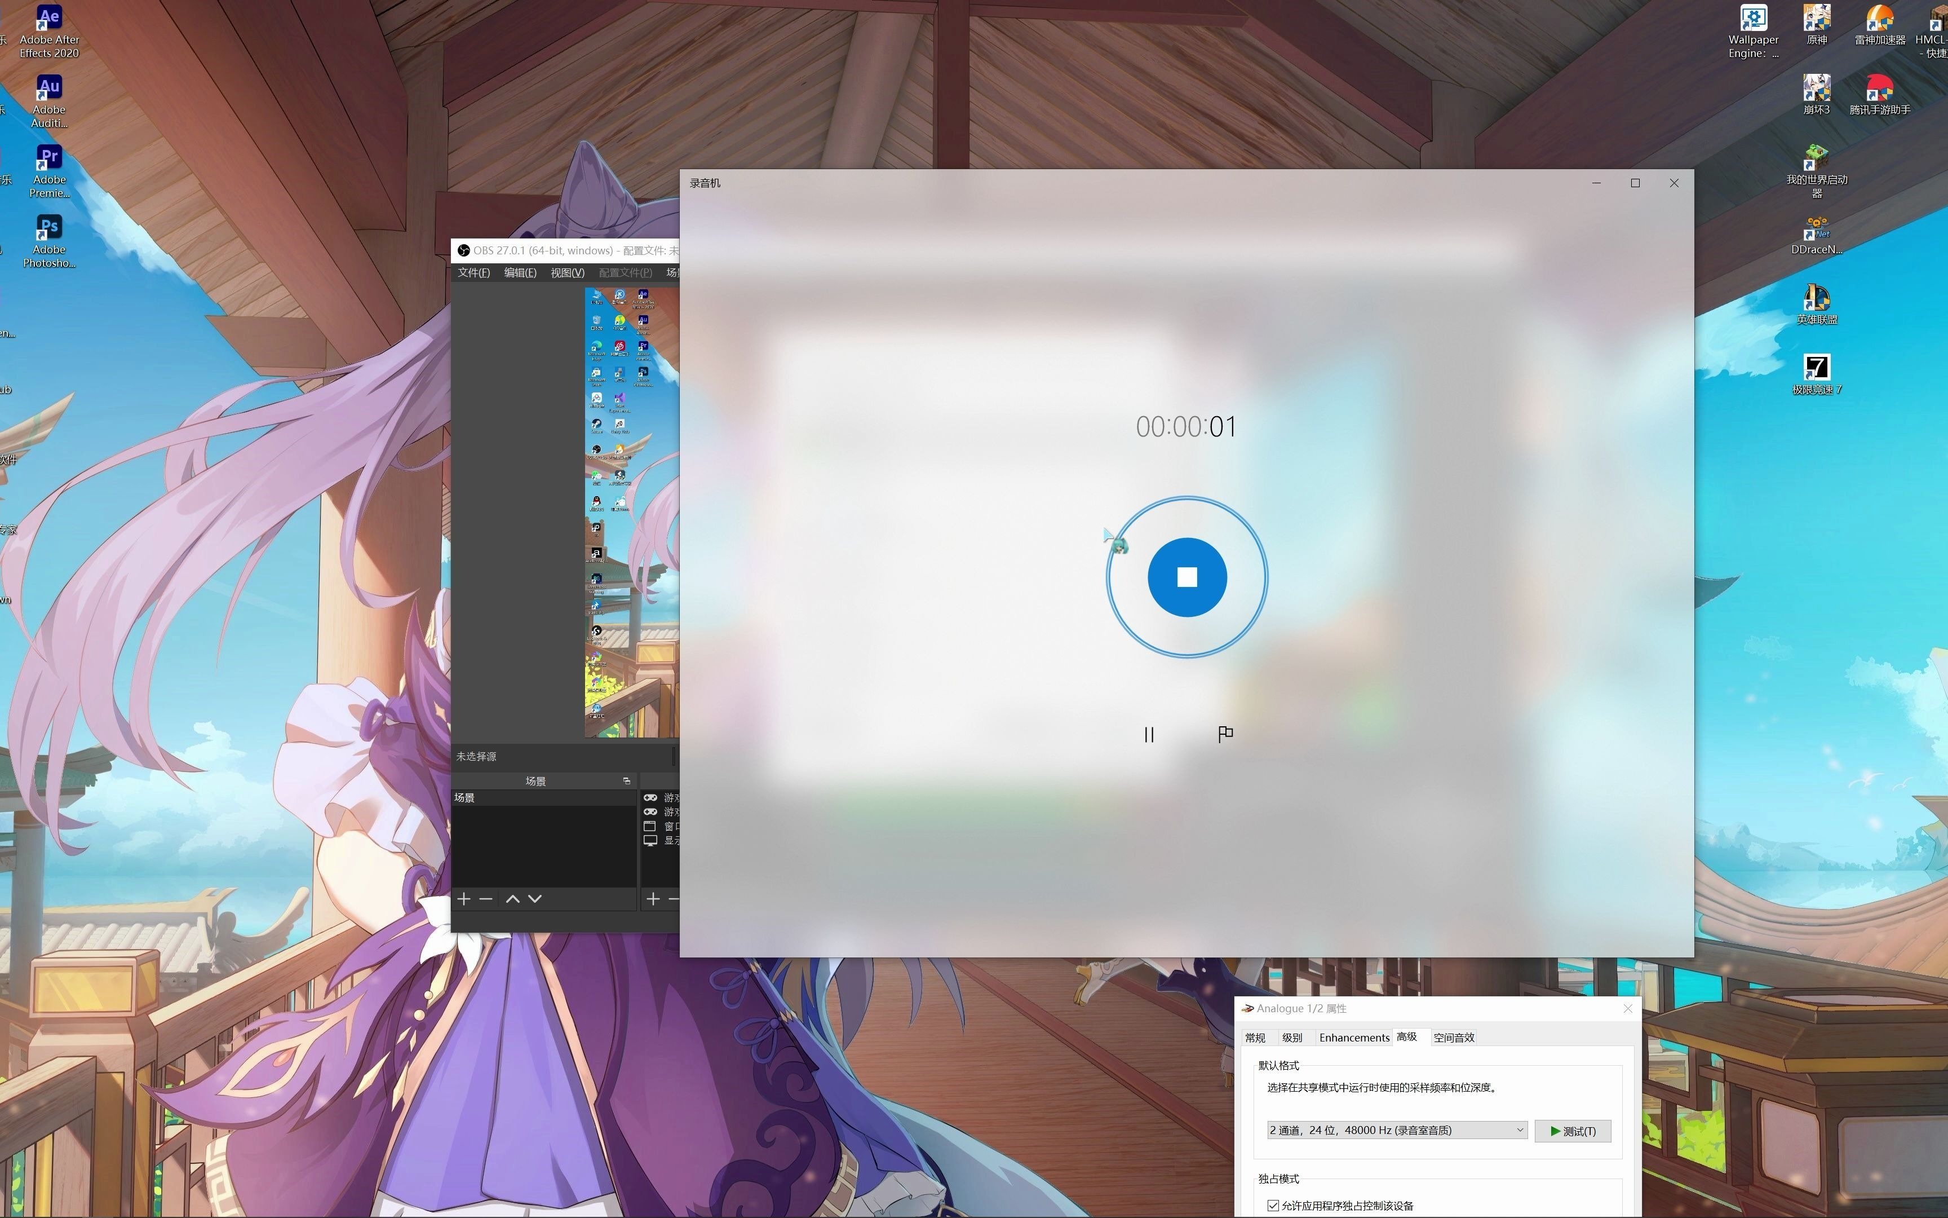Click the 未选择源 label in OBS

point(476,756)
